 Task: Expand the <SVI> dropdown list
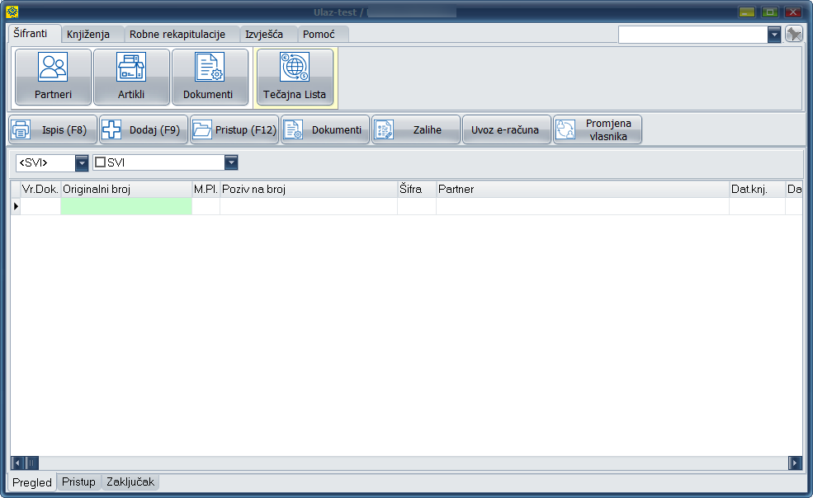click(82, 162)
